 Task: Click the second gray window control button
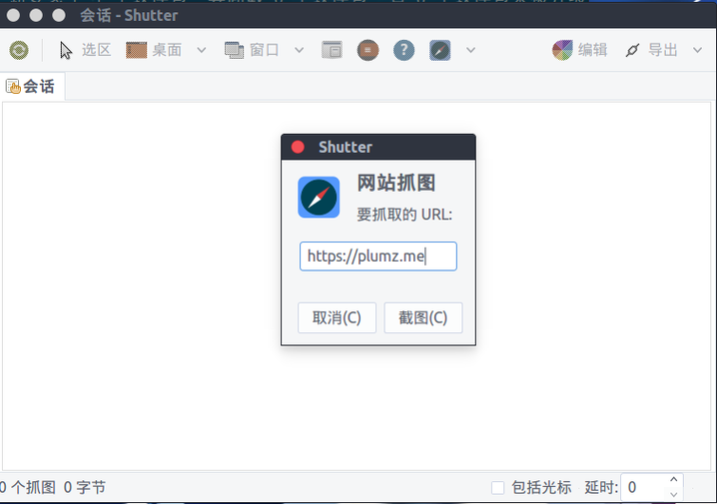36,15
